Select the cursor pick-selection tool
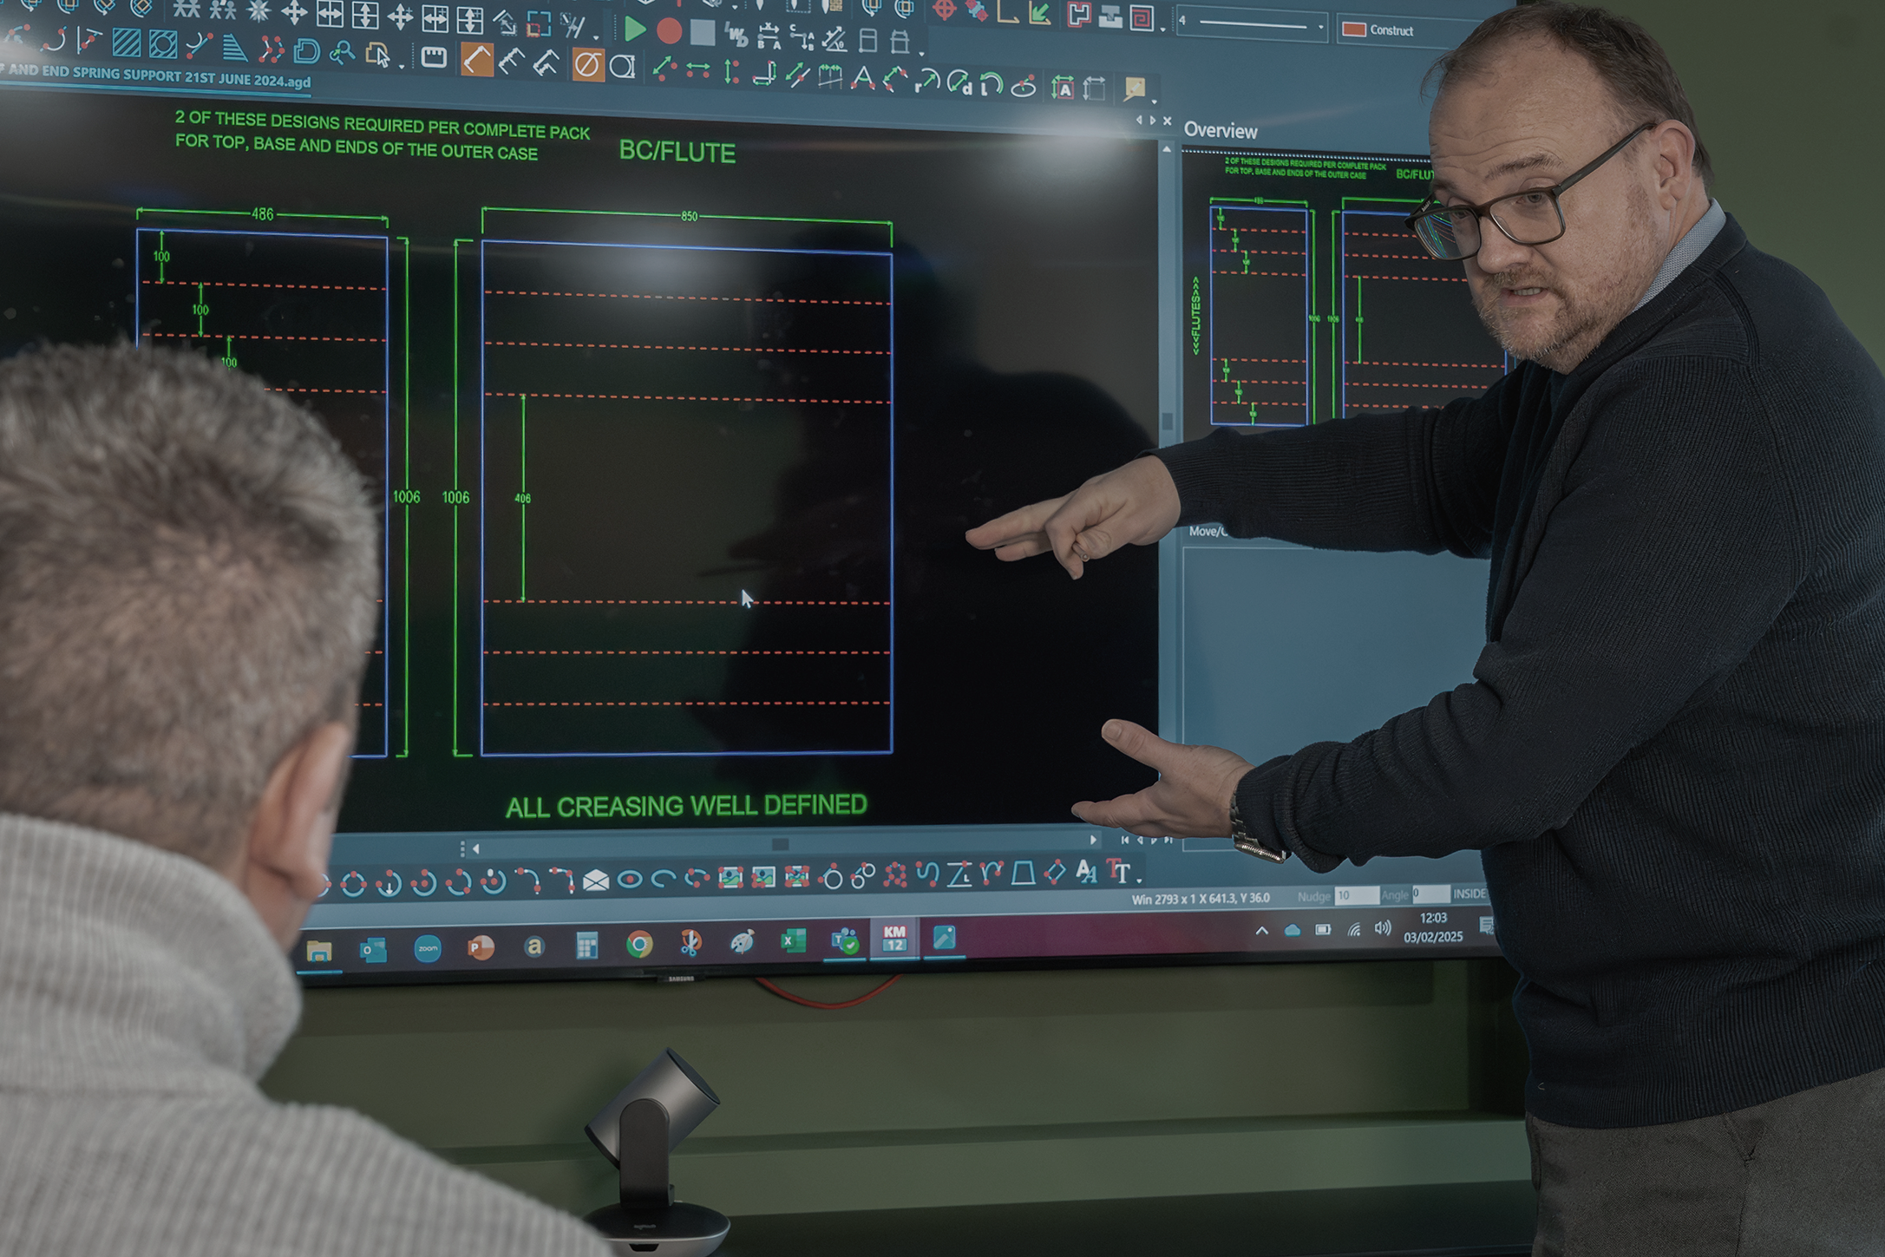This screenshot has width=1885, height=1257. 377,55
